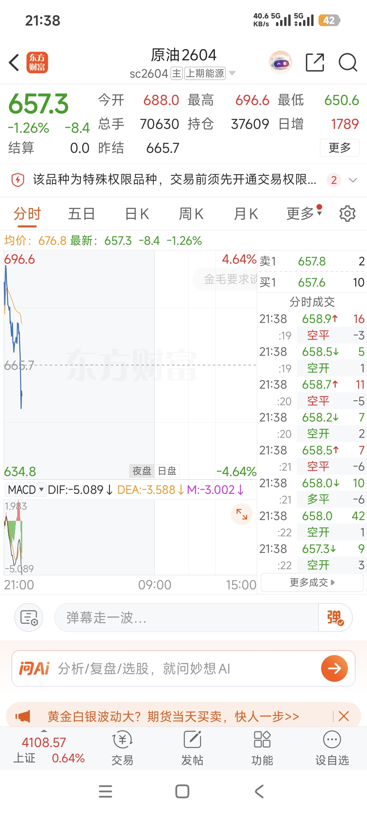Switch chart to 夜盘 session
Screen dimensions: 367x815
click(141, 471)
